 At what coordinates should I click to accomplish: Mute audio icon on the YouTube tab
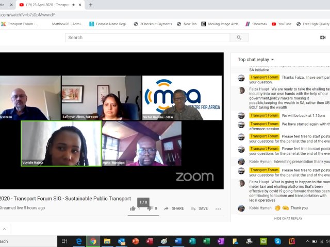pyautogui.click(x=74, y=5)
